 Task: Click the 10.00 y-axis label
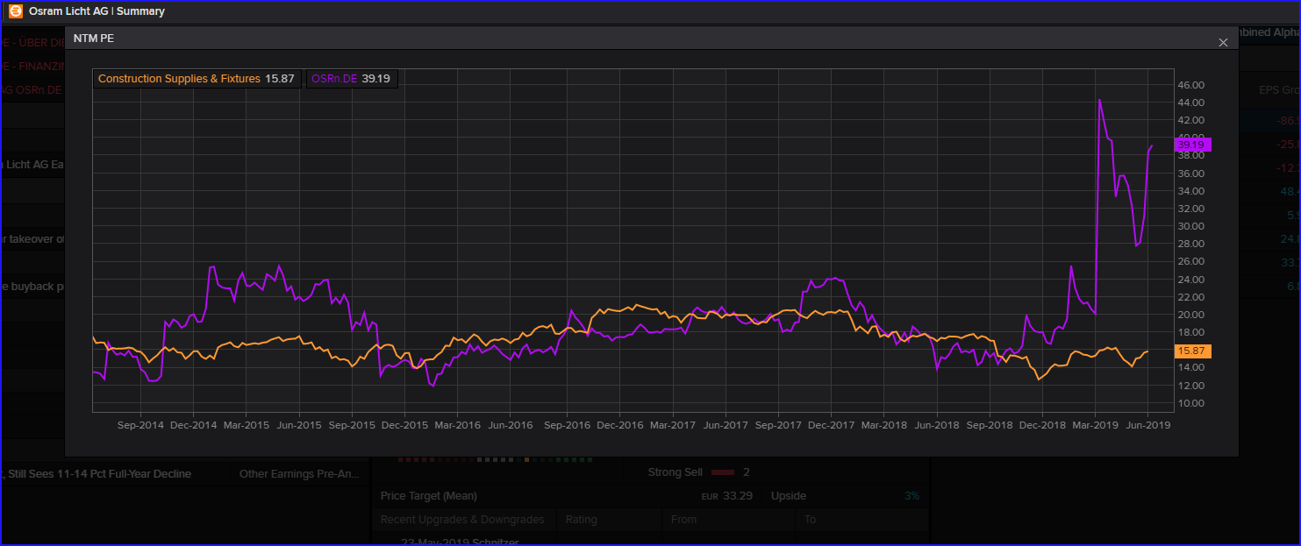(x=1190, y=403)
